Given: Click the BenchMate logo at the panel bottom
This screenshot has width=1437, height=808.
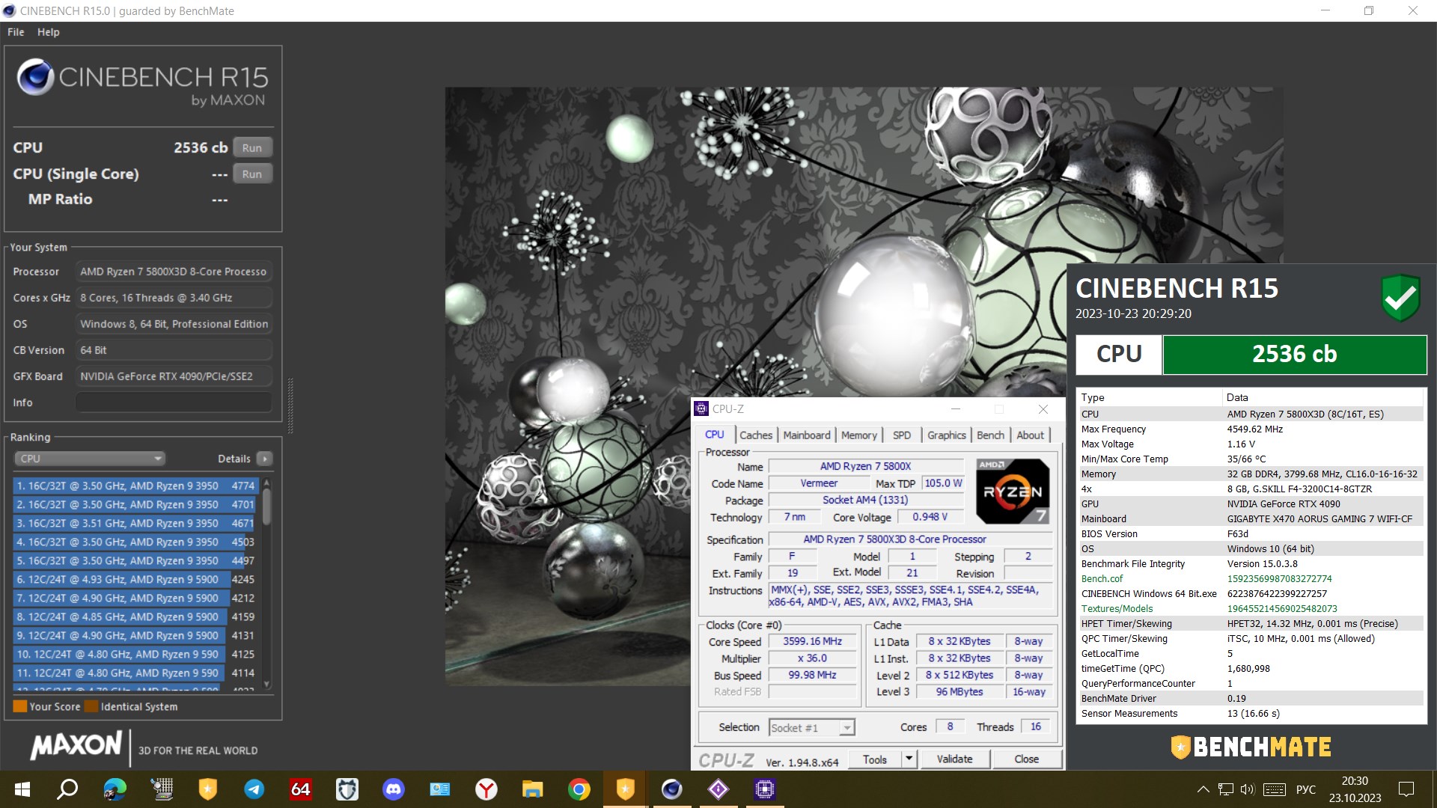Looking at the screenshot, I should point(1251,747).
